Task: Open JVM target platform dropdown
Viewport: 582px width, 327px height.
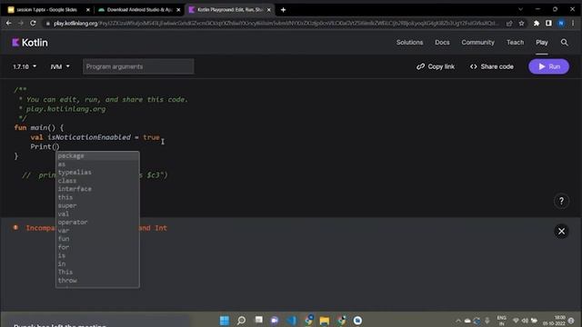Action: point(60,66)
